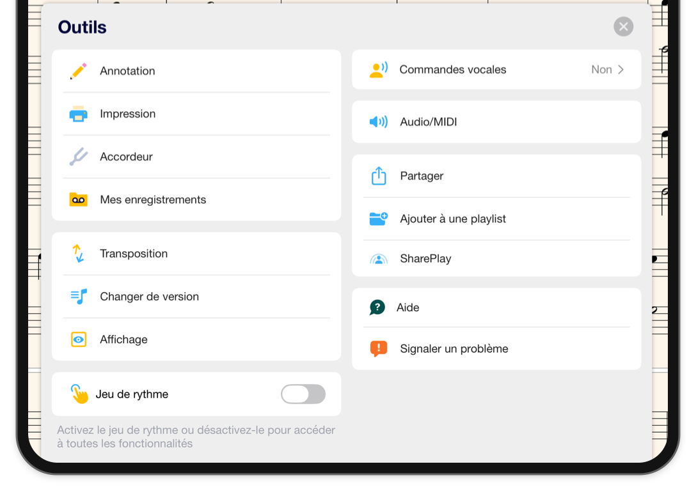This screenshot has width=696, height=487.
Task: Click the Partager share icon
Action: (379, 176)
